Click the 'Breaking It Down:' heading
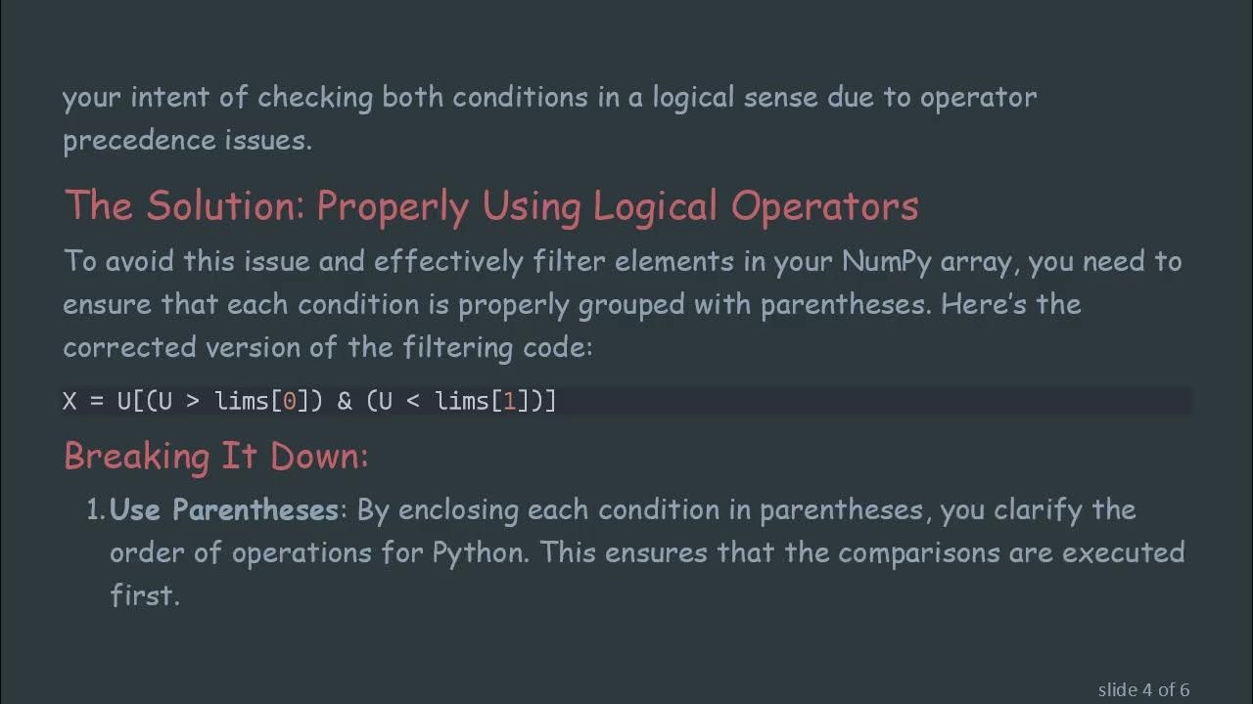Screen dimensions: 1253x704 pos(215,456)
